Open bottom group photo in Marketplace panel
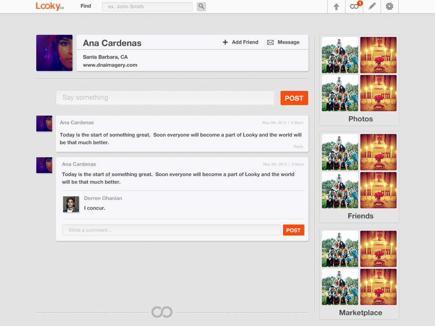The height and width of the screenshot is (326, 435). pyautogui.click(x=340, y=287)
